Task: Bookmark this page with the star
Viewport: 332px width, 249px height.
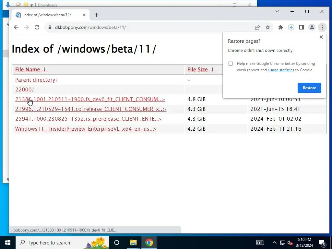Action: pos(268,27)
